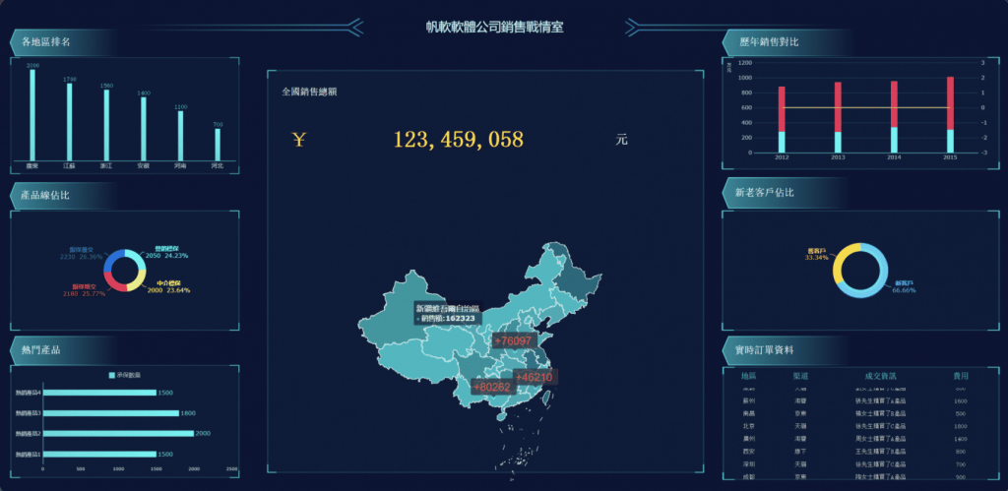
Task: Select the 南昌 row in the orders table
Action: pos(860,413)
